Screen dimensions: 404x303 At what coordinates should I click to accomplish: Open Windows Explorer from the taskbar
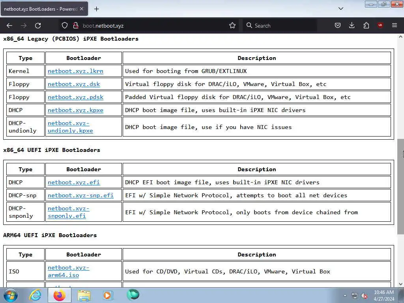pos(84,296)
